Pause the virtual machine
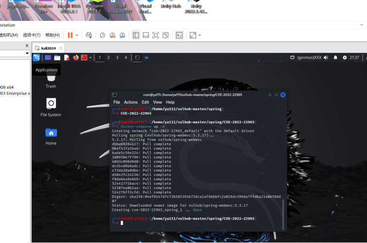Image resolution: width=367 pixels, height=243 pixels. click(x=70, y=35)
